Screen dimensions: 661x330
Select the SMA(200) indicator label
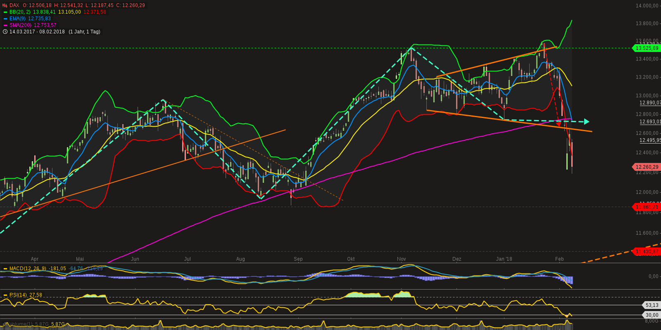point(21,25)
